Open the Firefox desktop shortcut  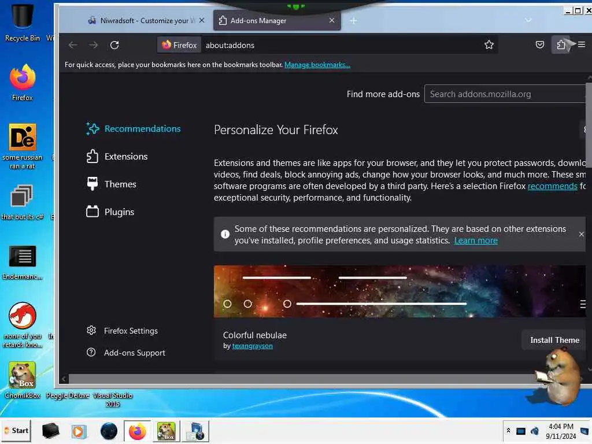pos(23,82)
